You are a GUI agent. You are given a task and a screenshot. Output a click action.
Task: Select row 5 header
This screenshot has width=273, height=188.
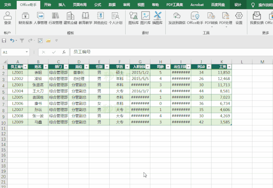point(3,91)
